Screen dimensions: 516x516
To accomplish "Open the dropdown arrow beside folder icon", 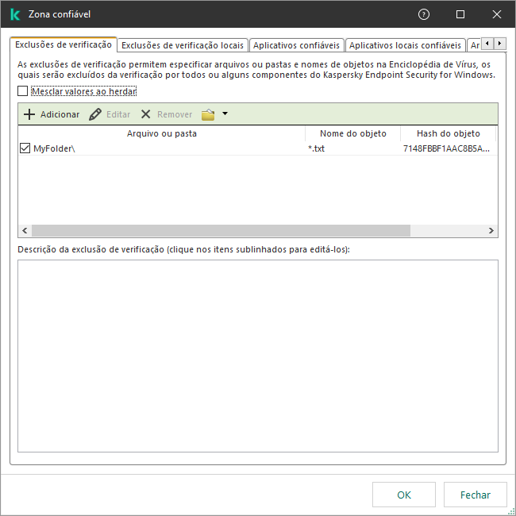I will tap(225, 114).
